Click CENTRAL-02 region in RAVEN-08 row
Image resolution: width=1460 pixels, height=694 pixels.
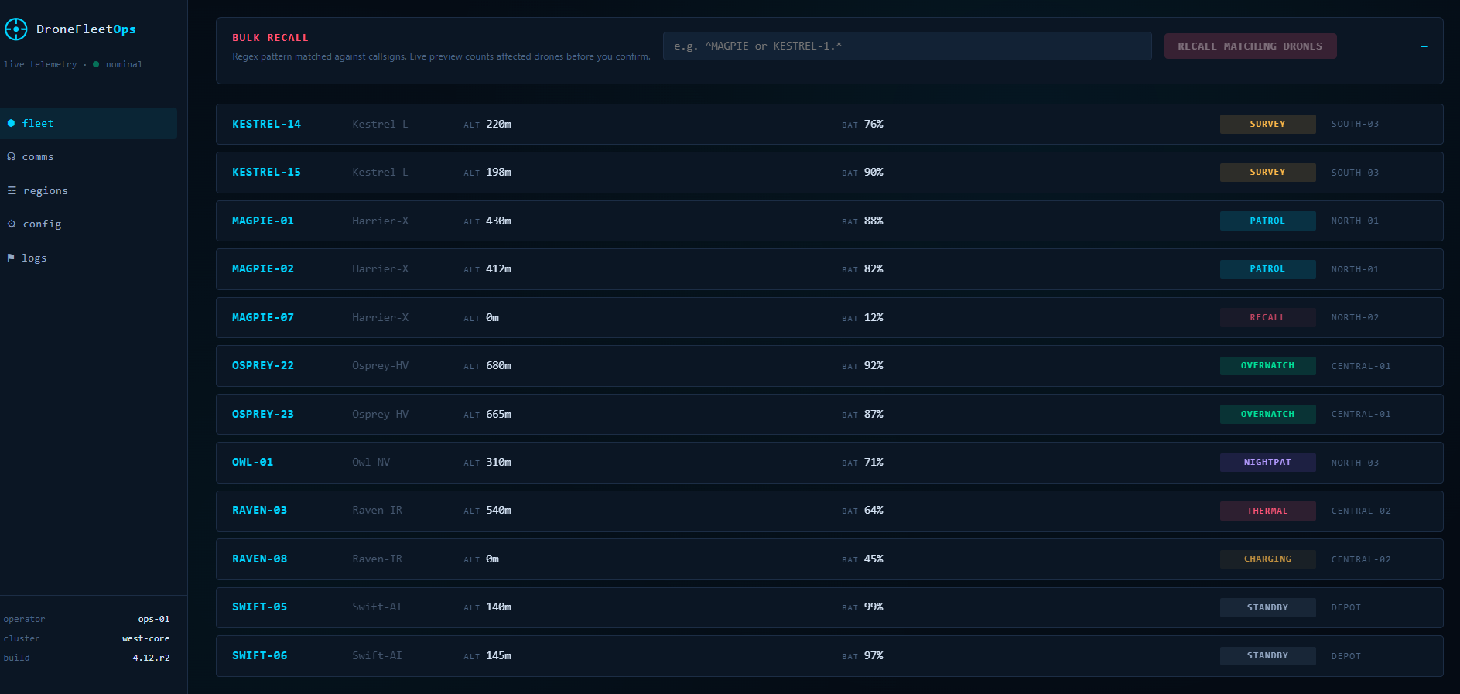click(x=1361, y=559)
